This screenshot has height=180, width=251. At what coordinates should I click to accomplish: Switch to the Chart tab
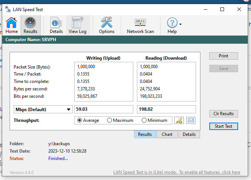[167, 134]
